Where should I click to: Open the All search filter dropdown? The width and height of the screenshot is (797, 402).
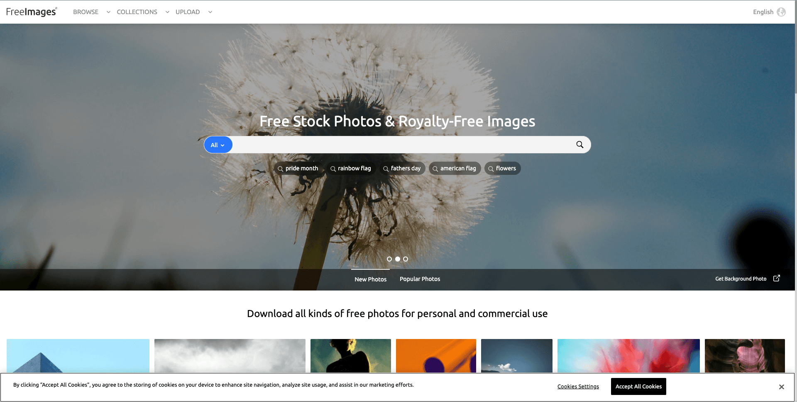coord(218,145)
